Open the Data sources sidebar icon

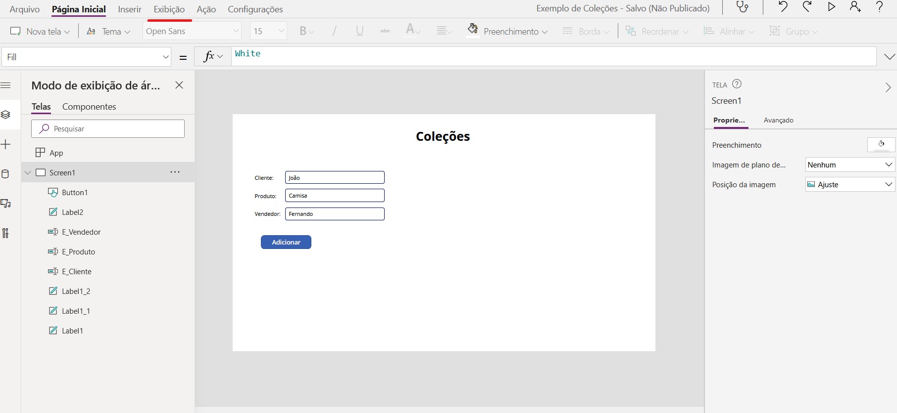click(x=6, y=174)
